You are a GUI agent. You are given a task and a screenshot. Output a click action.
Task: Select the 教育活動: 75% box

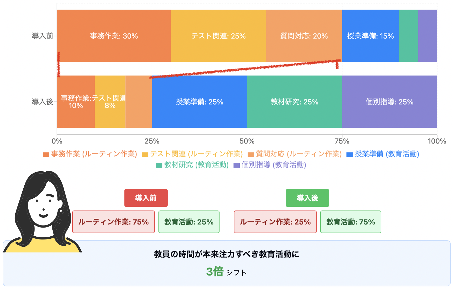[x=351, y=222]
